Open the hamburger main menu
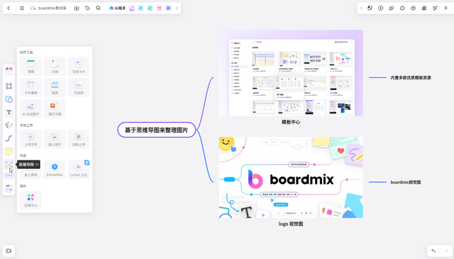Image resolution: width=454 pixels, height=259 pixels. click(22, 8)
